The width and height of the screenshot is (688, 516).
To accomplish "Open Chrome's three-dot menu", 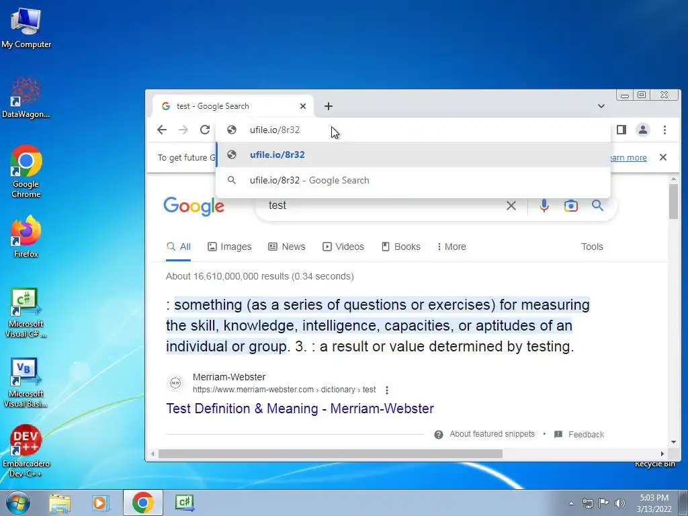I will (x=664, y=130).
